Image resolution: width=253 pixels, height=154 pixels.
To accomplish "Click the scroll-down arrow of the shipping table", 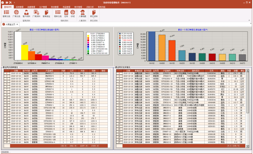I will point(248,146).
